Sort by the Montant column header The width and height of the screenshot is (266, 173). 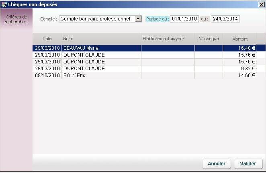pos(239,39)
